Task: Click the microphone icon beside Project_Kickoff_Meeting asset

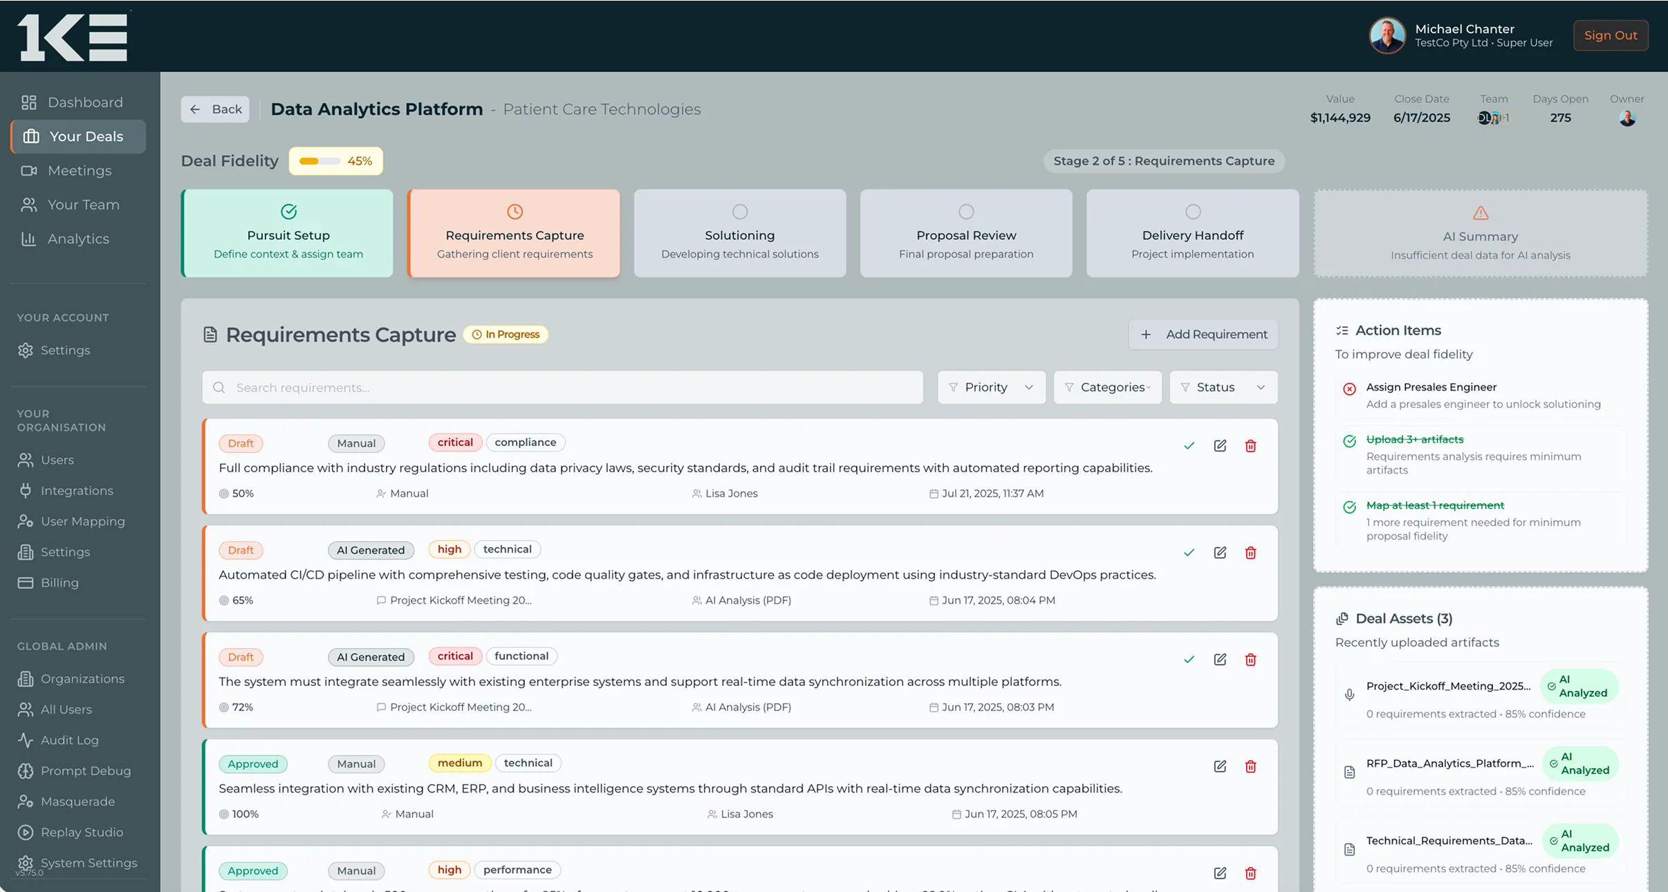Action: click(1349, 694)
